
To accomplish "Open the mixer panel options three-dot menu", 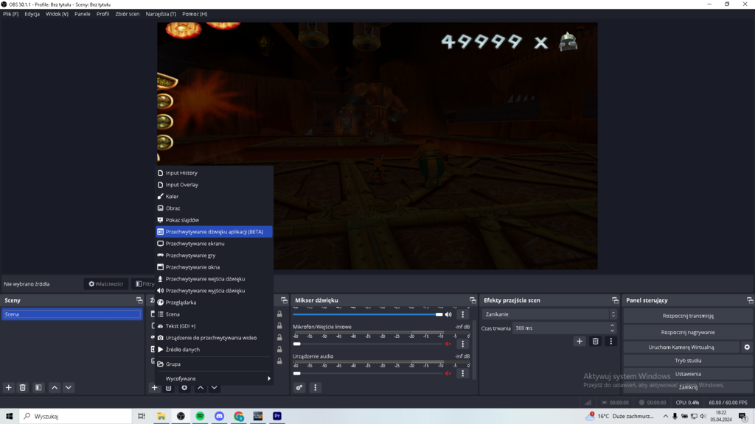I will tap(316, 387).
